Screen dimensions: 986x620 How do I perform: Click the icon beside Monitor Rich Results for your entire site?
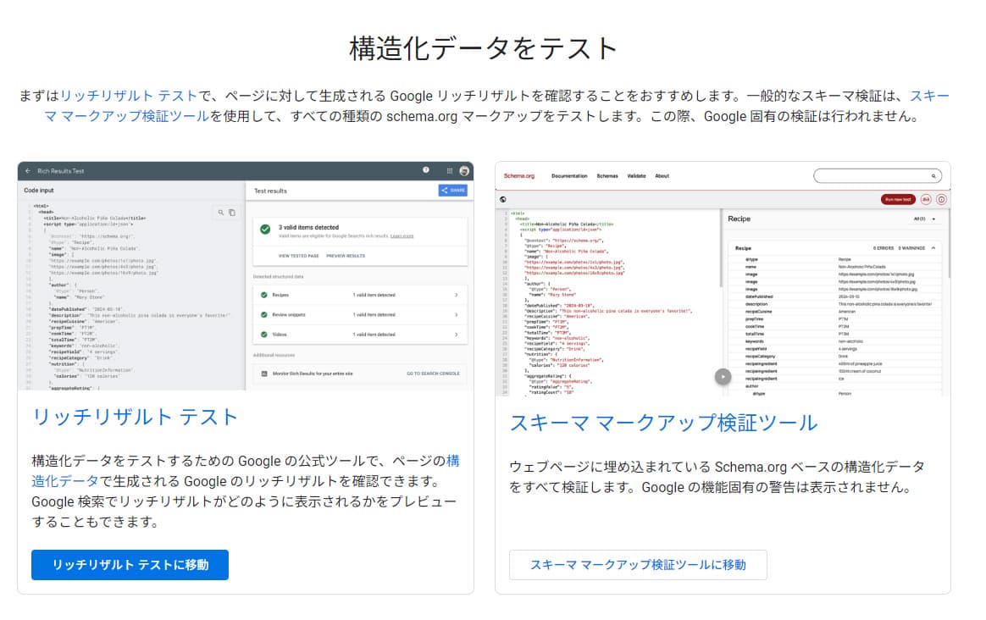(x=264, y=374)
